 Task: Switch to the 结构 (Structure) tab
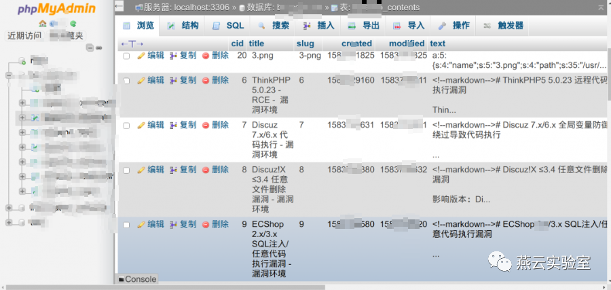pos(183,26)
